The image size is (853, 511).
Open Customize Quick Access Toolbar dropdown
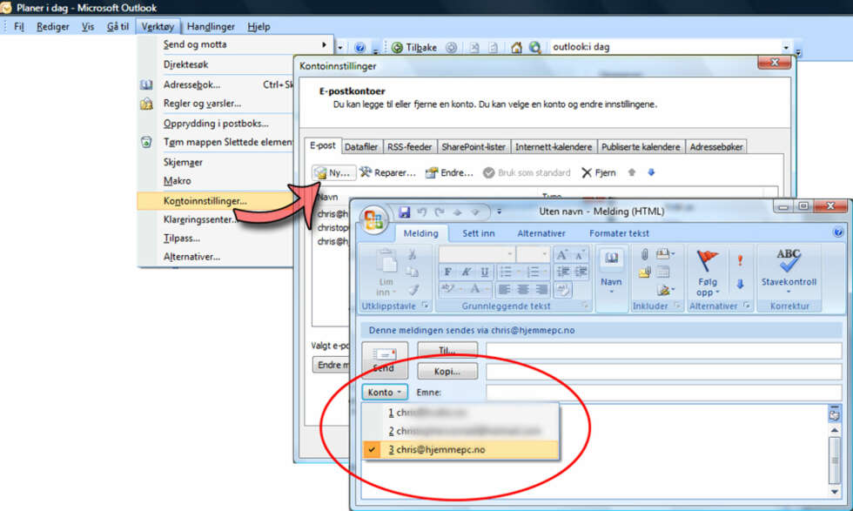499,212
